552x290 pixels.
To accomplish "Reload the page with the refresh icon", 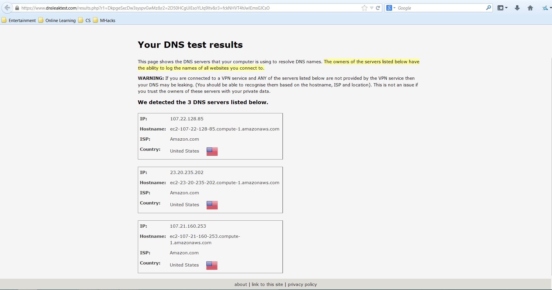I will tap(378, 8).
